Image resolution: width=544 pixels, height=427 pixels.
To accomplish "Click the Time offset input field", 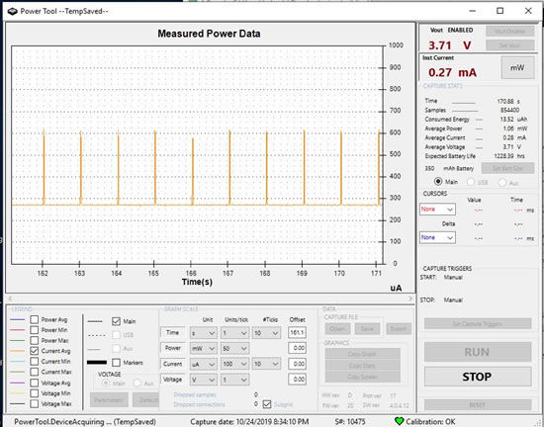I will tap(297, 333).
